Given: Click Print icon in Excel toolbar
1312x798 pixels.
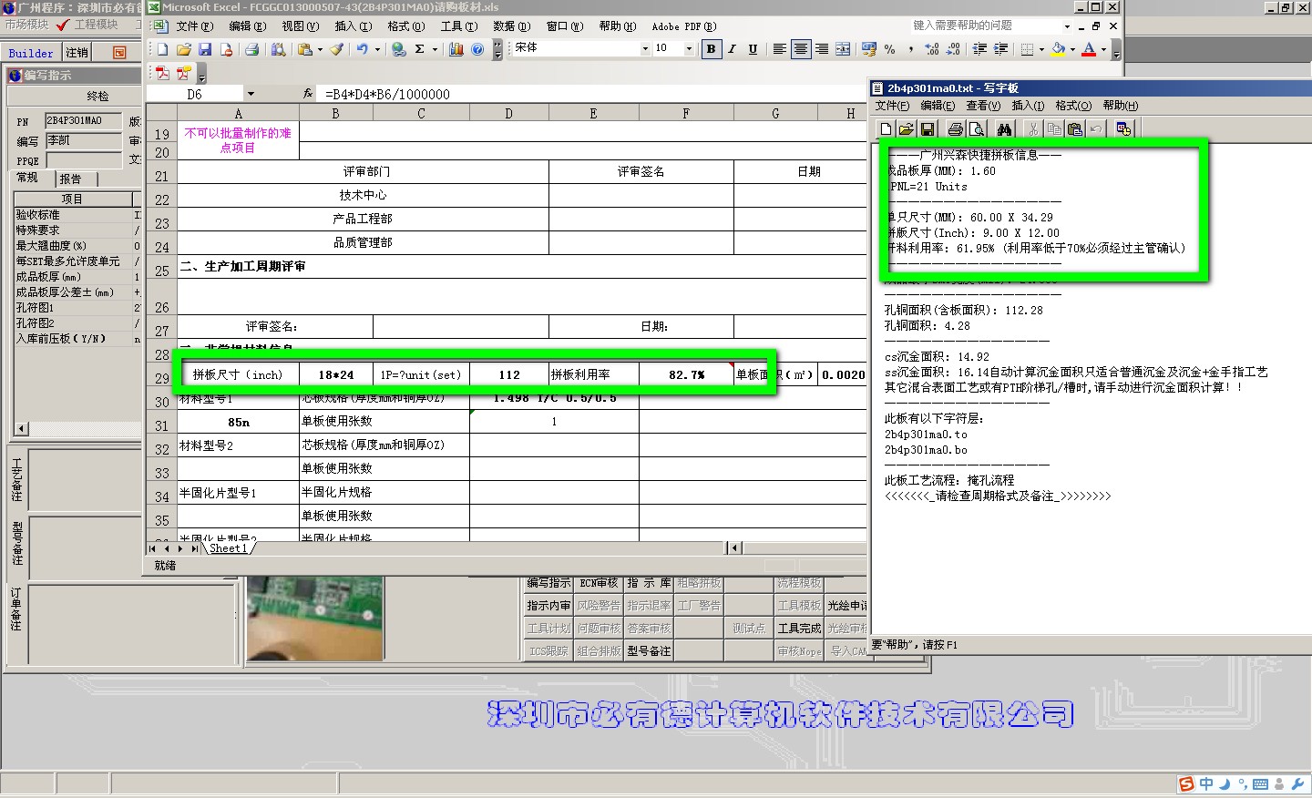Looking at the screenshot, I should tap(252, 49).
